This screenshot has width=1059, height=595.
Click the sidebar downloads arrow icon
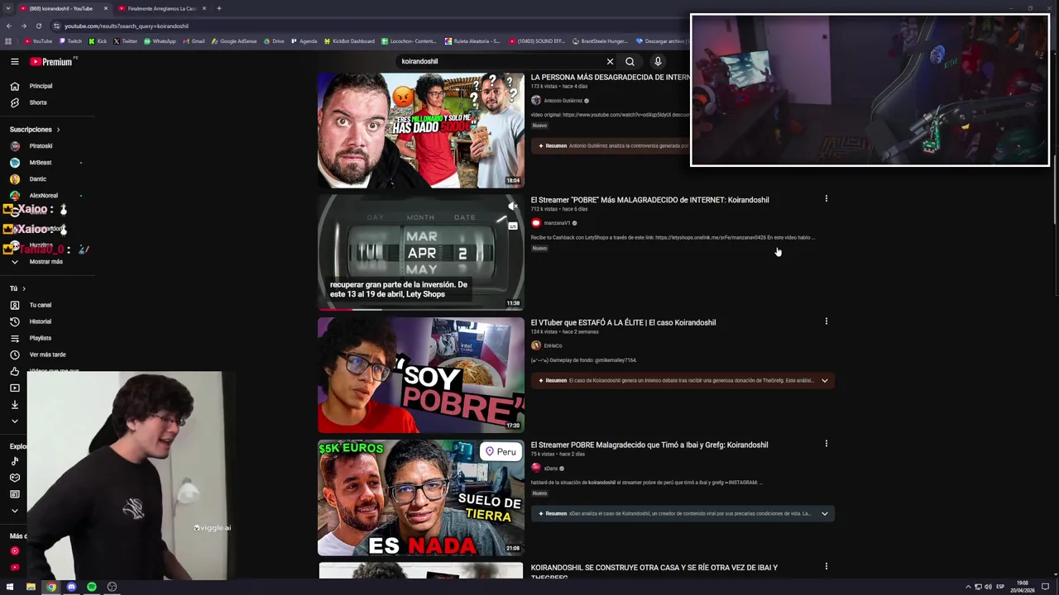pyautogui.click(x=14, y=405)
